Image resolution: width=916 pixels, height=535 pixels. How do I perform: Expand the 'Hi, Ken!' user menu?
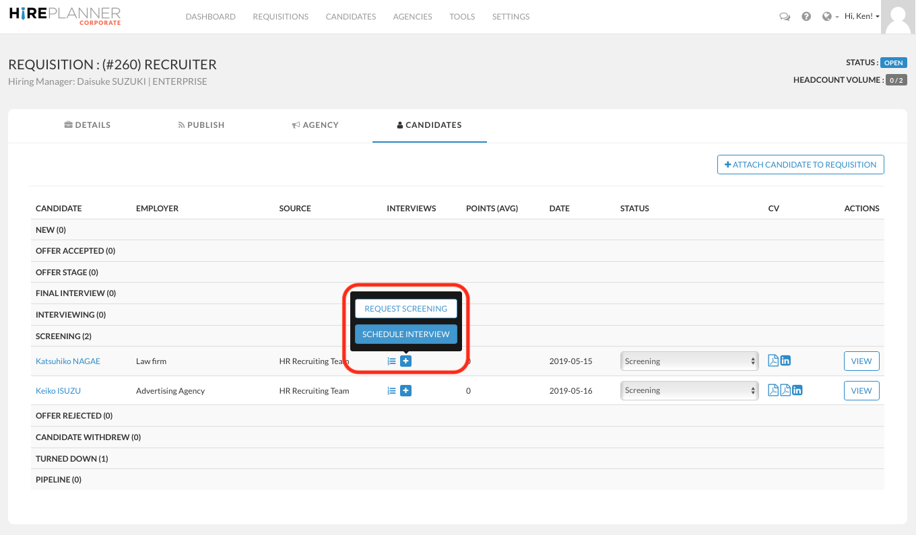tap(862, 17)
